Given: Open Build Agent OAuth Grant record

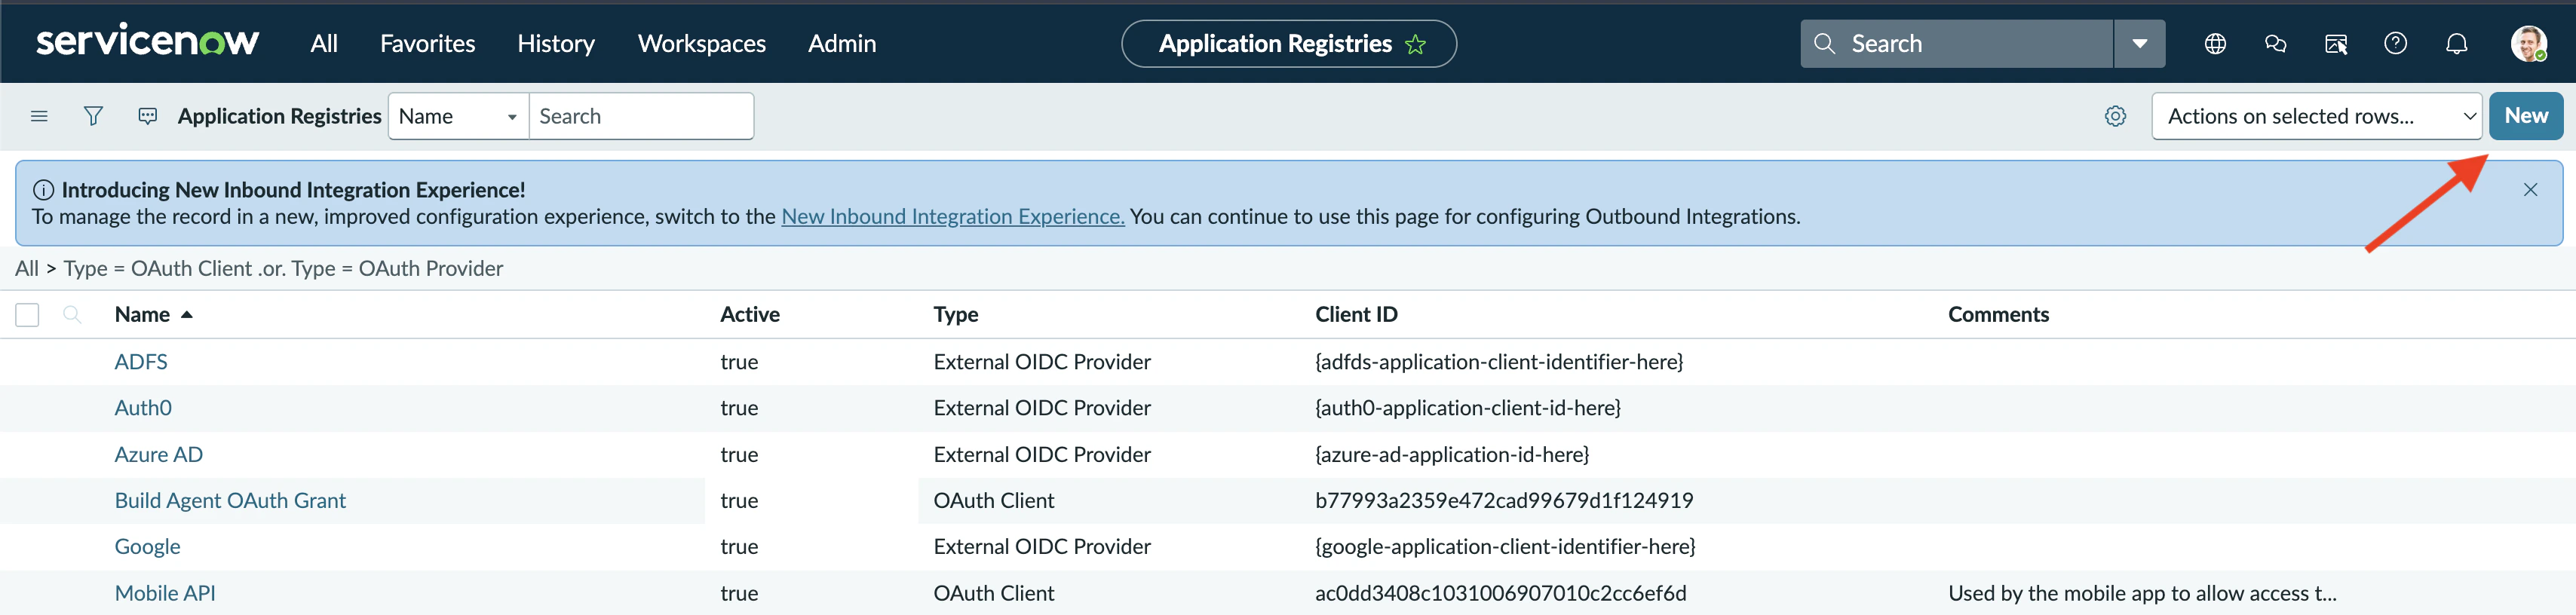Looking at the screenshot, I should coord(230,500).
